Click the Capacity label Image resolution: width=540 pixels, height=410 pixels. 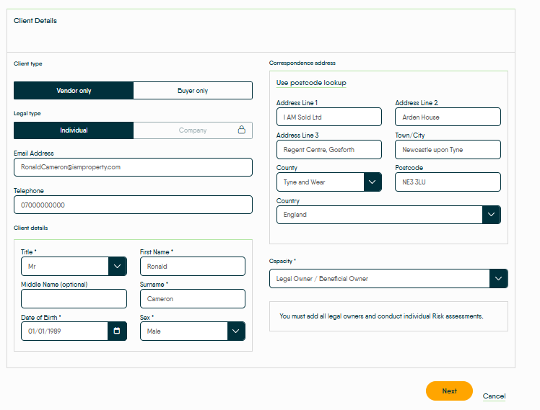[282, 261]
